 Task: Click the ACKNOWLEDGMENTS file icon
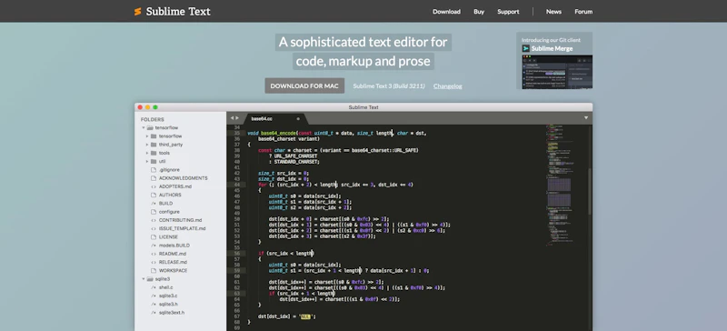[x=154, y=178]
